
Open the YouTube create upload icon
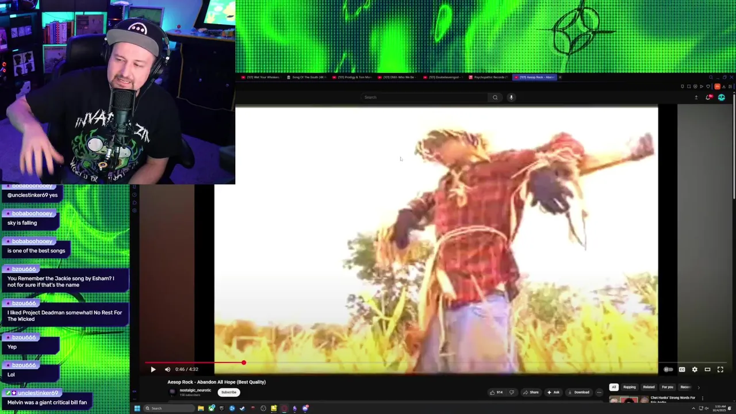[x=696, y=97]
